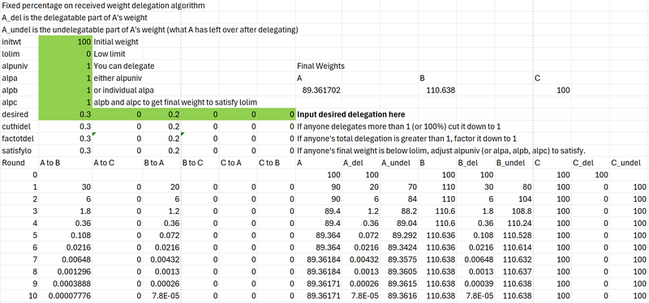This screenshot has height=303, width=649.
Task: Click the 'Input desired delegation here' cell
Action: tap(351, 114)
